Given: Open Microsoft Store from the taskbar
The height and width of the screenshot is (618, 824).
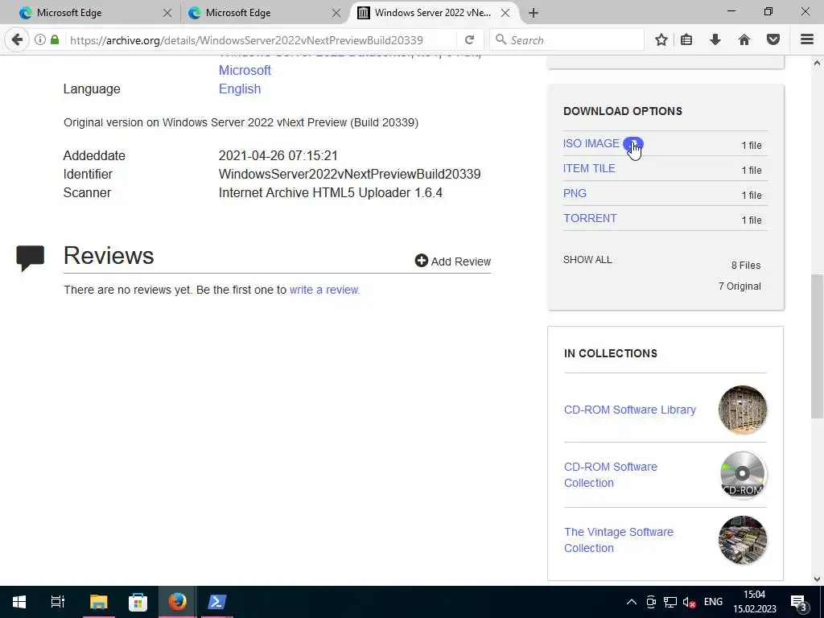Looking at the screenshot, I should (x=138, y=602).
